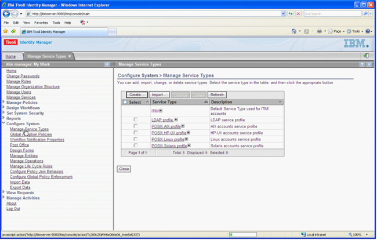
Task: Open help for Manage Service Types panel
Action: coord(362,64)
